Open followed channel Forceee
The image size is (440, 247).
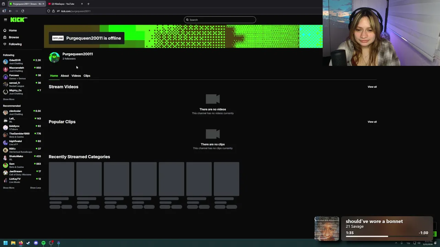(x=22, y=77)
